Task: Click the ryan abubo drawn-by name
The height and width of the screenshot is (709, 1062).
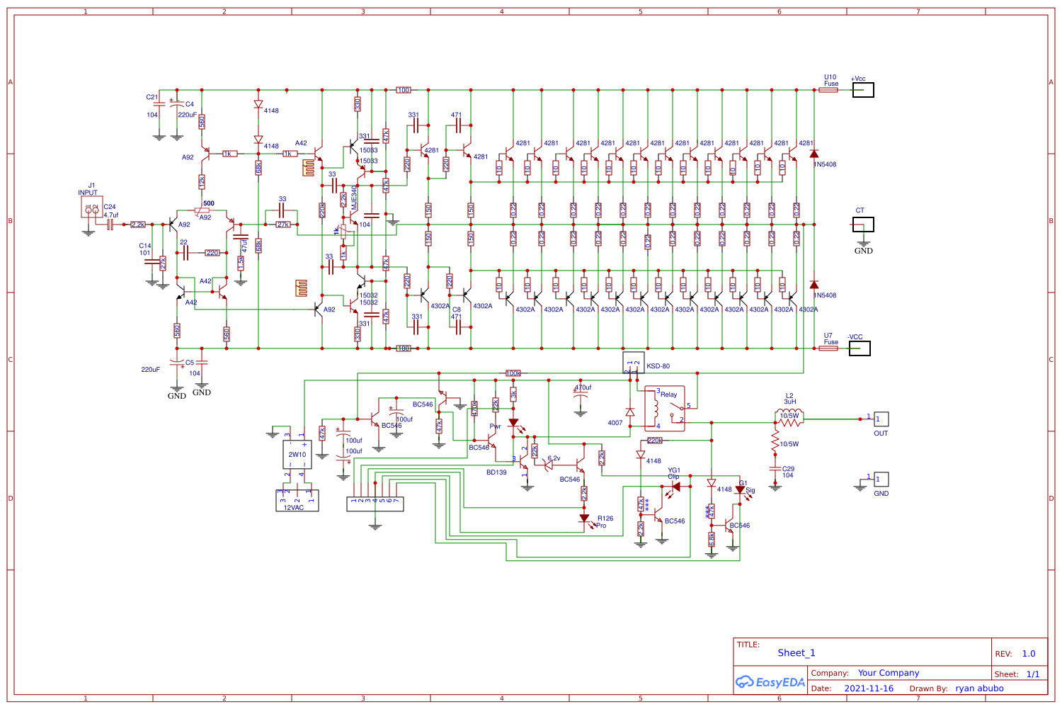Action: pos(979,688)
